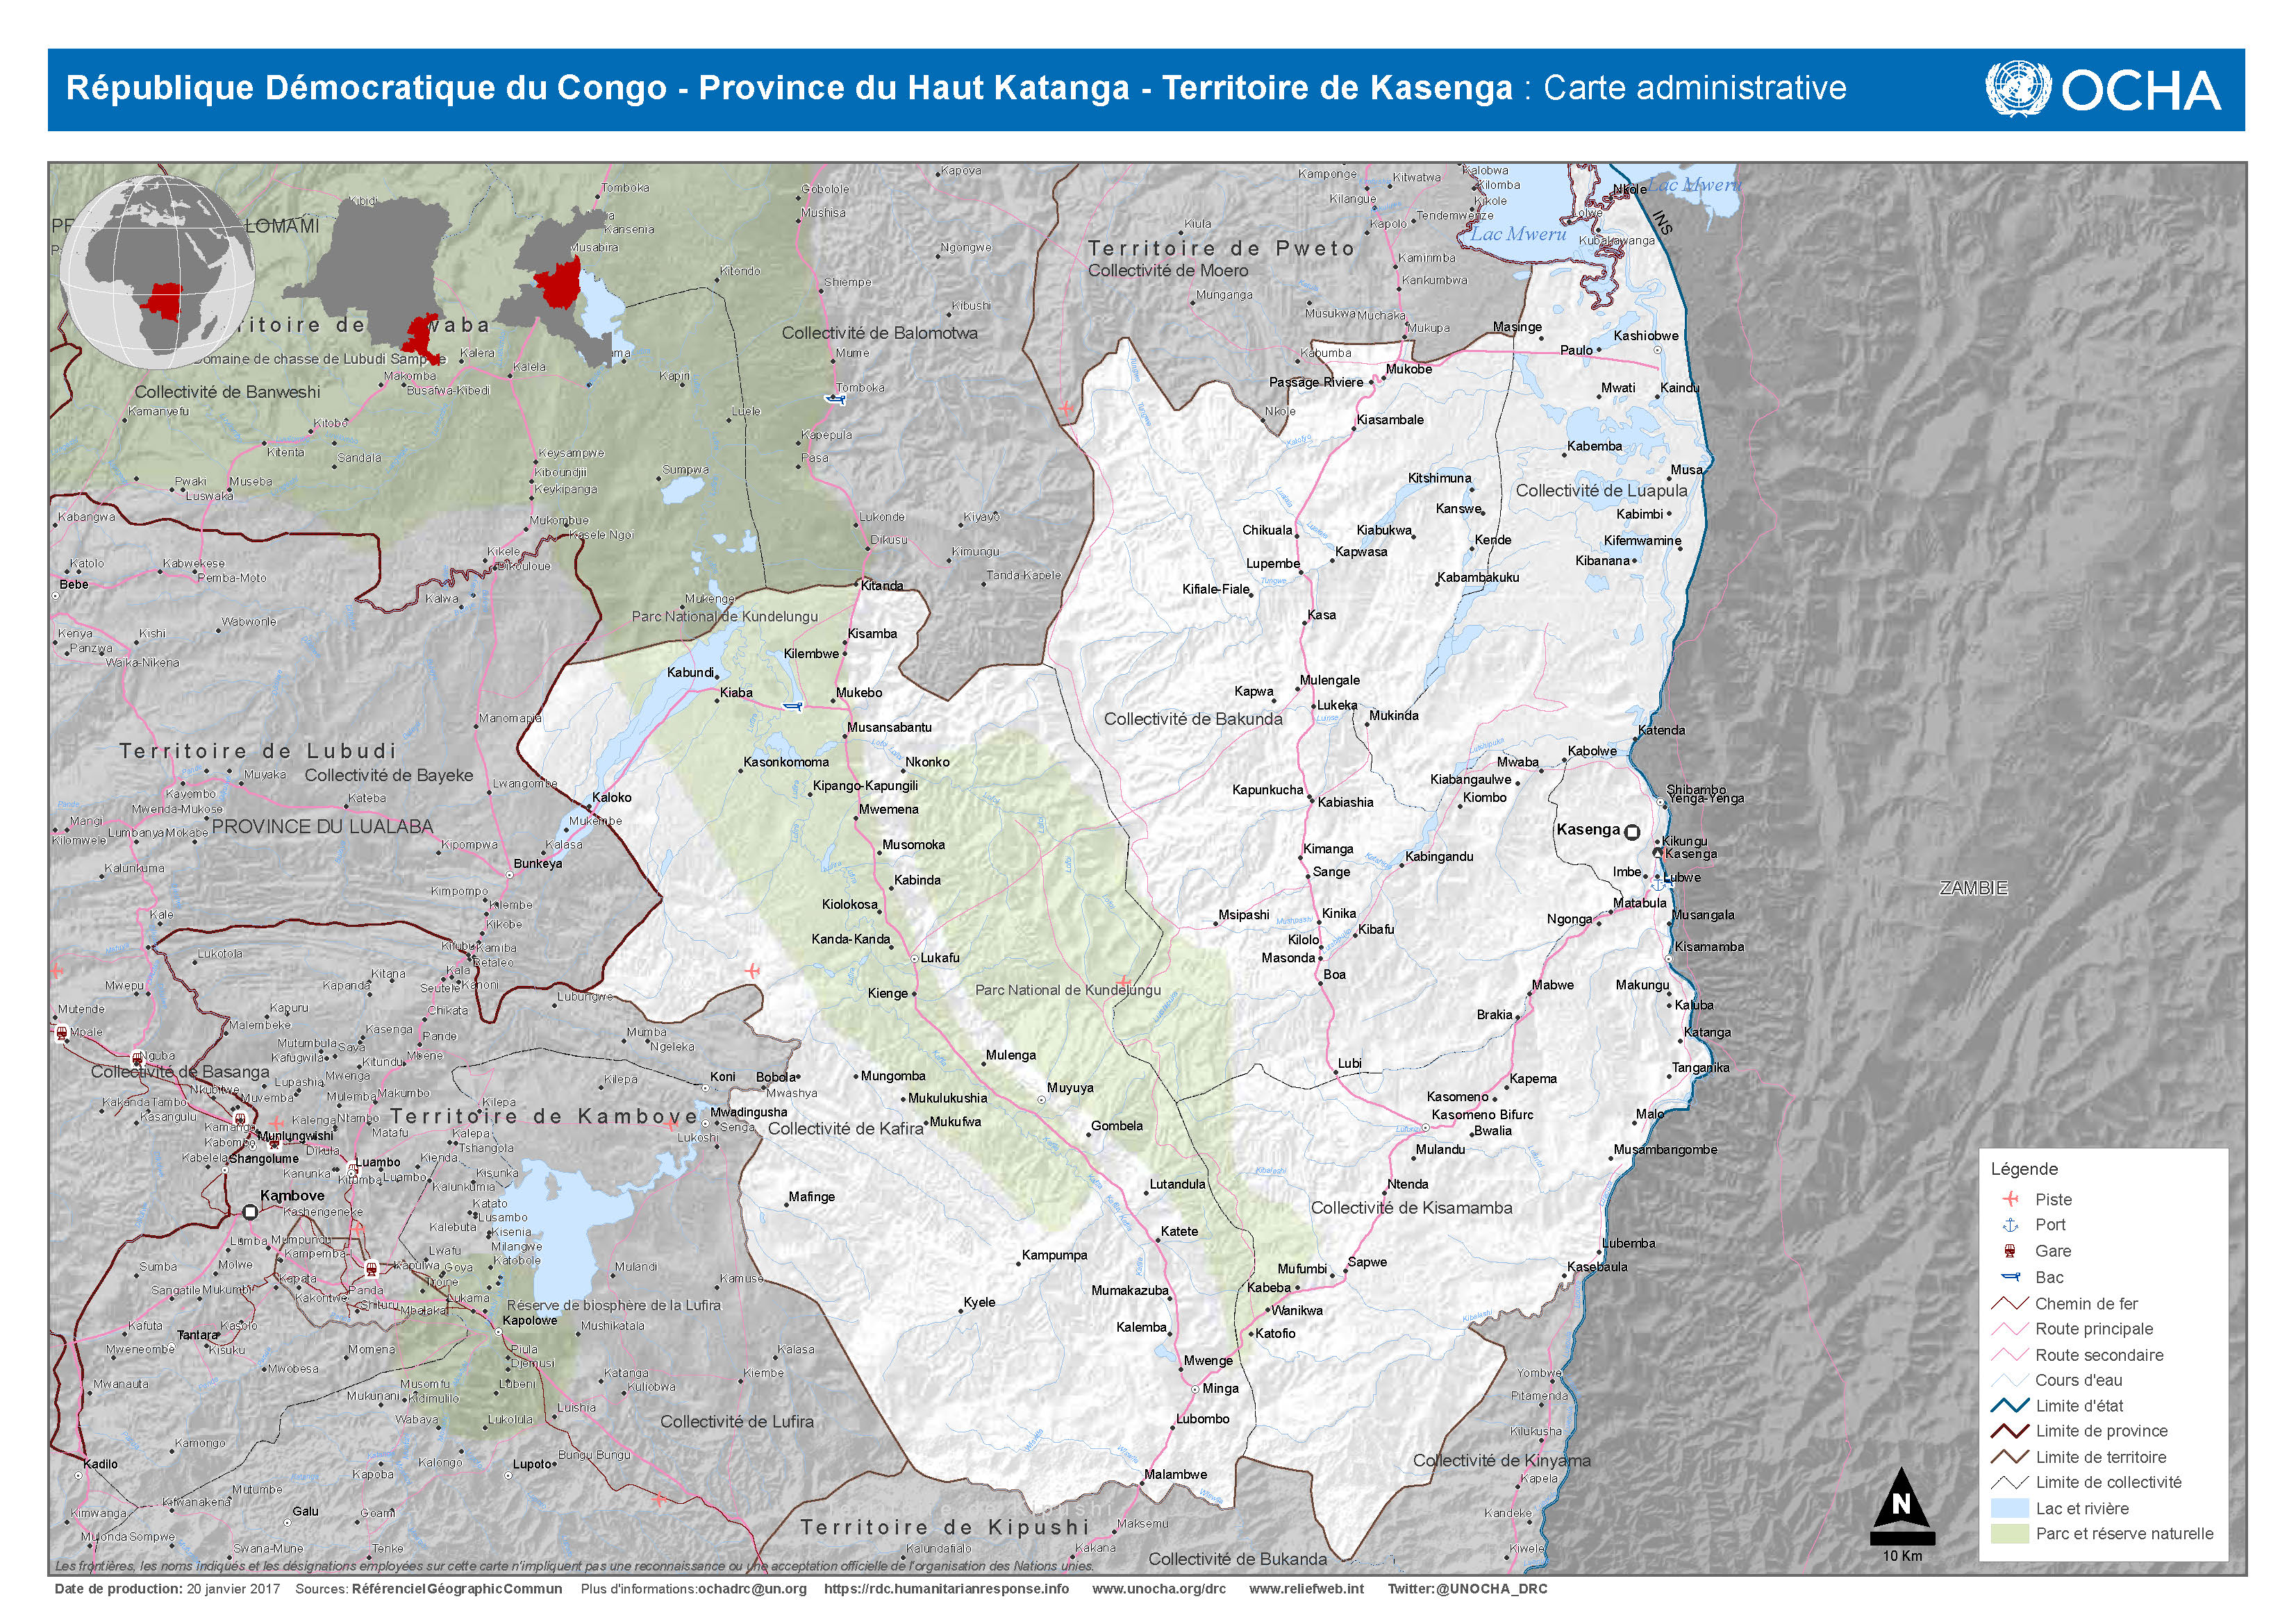Click the Port anchor icon in legend
This screenshot has height=1624, width=2296.
tap(2010, 1225)
